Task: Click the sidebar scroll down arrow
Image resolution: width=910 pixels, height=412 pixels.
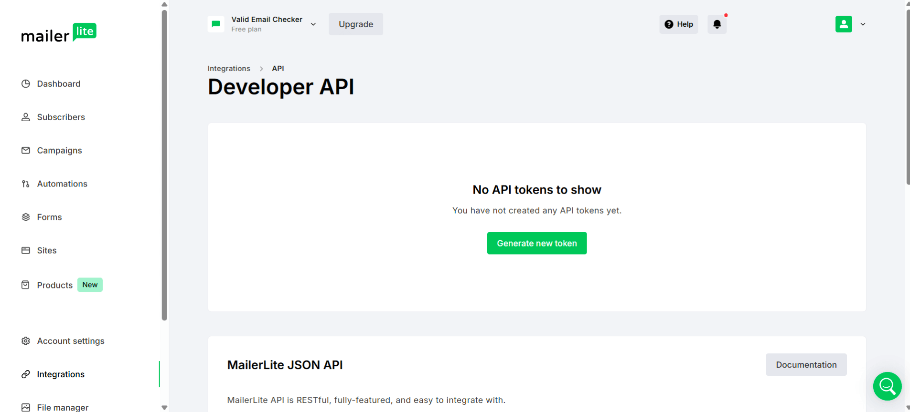Action: (164, 408)
